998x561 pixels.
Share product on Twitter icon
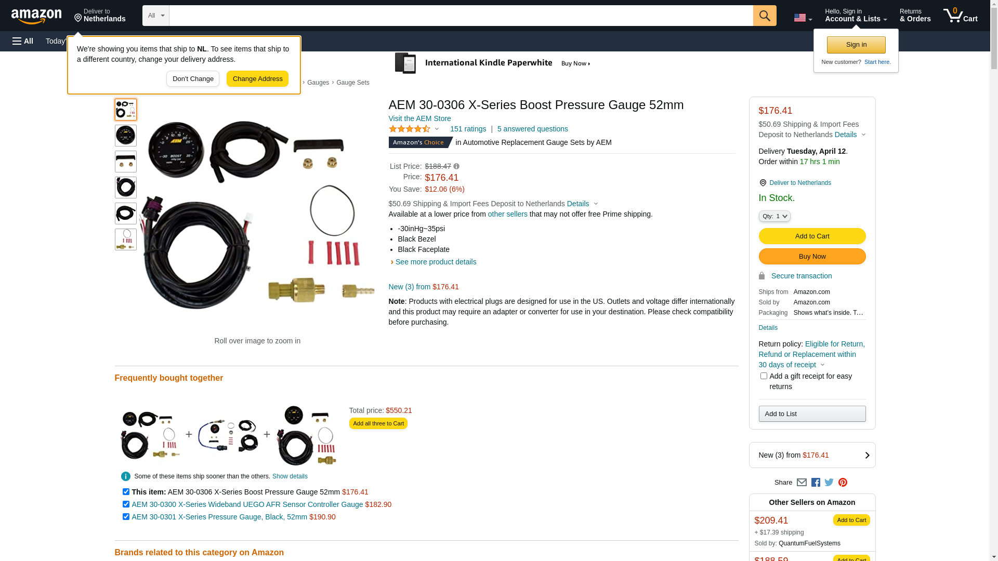click(x=829, y=483)
